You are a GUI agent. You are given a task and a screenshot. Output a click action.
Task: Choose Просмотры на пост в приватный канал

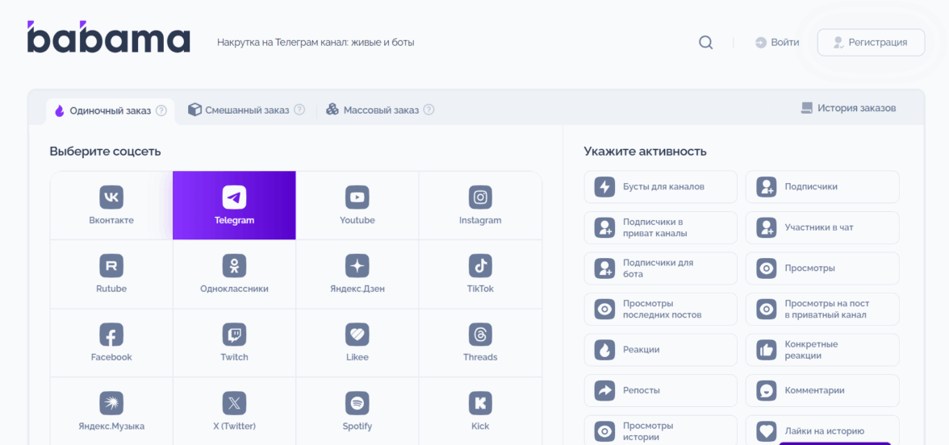click(x=821, y=309)
